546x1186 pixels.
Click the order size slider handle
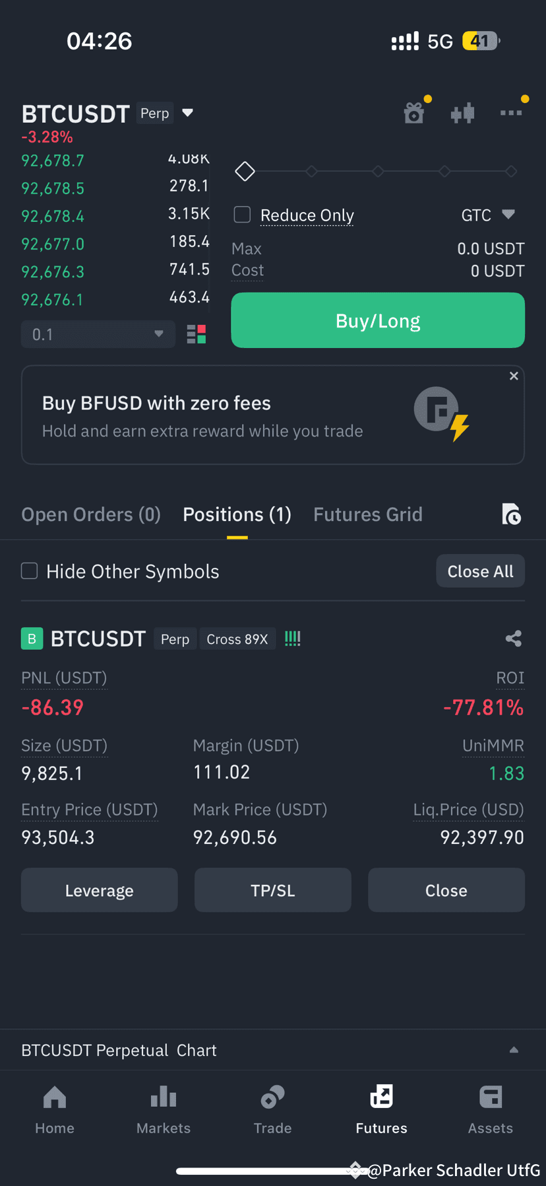[x=245, y=172]
